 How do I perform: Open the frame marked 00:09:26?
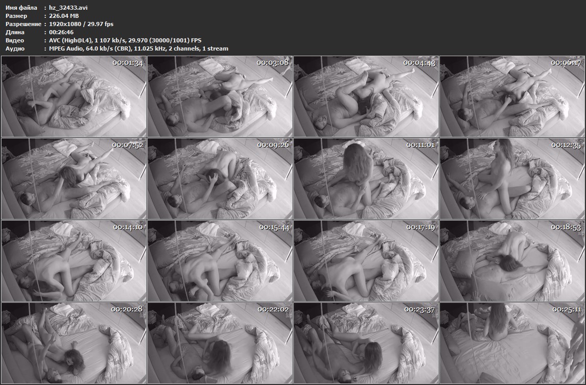coord(220,178)
